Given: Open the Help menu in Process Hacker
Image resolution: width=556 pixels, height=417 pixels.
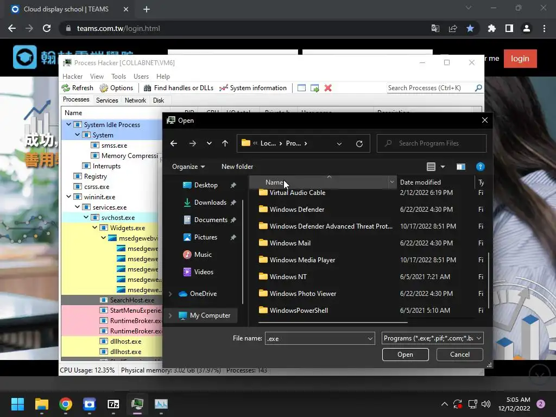Looking at the screenshot, I should point(163,76).
